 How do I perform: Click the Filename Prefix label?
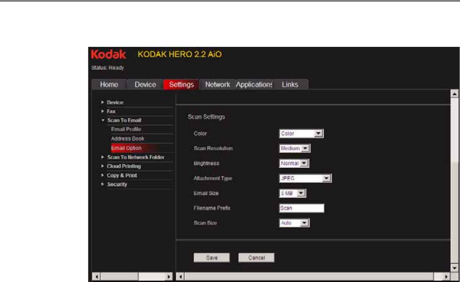(212, 208)
